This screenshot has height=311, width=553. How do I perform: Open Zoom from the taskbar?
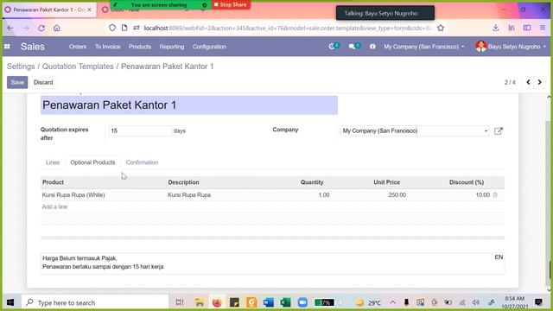pyautogui.click(x=302, y=302)
